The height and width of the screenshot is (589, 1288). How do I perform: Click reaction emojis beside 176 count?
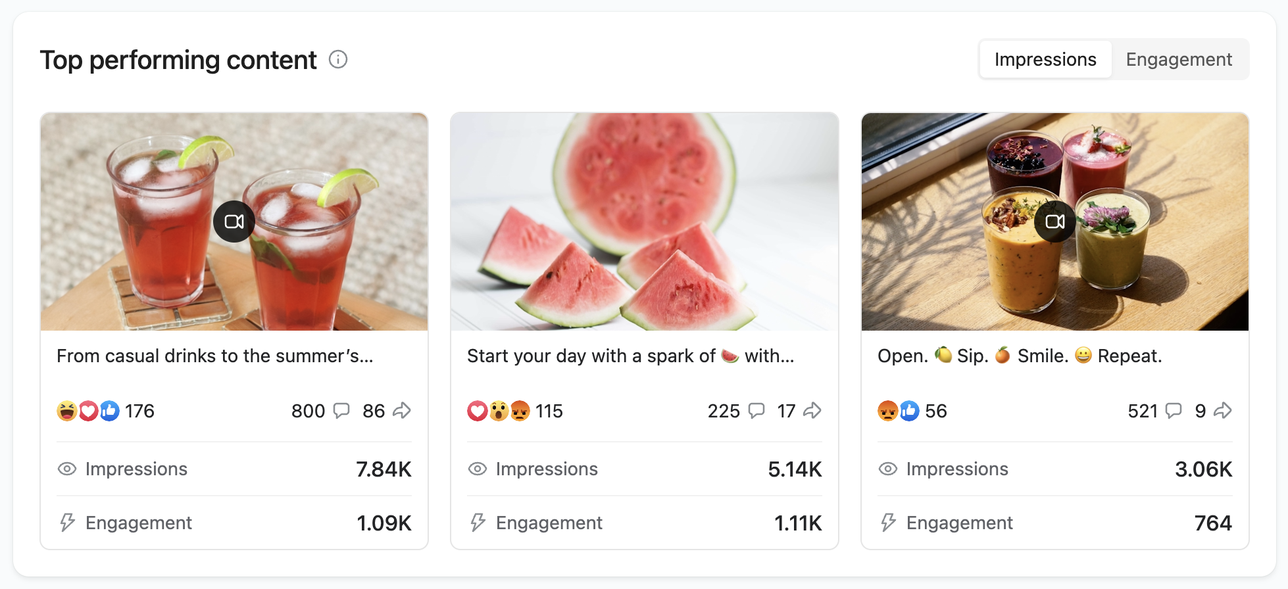pyautogui.click(x=88, y=411)
